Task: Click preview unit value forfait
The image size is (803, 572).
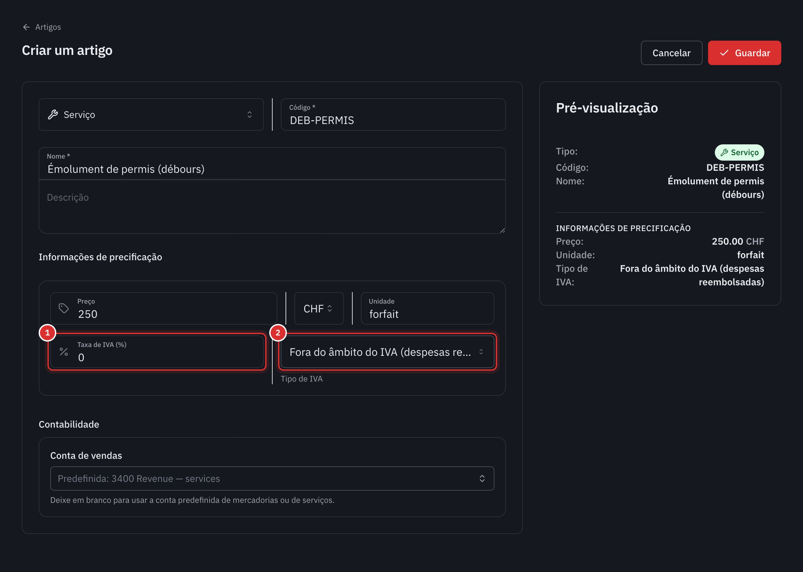Action: coord(750,254)
